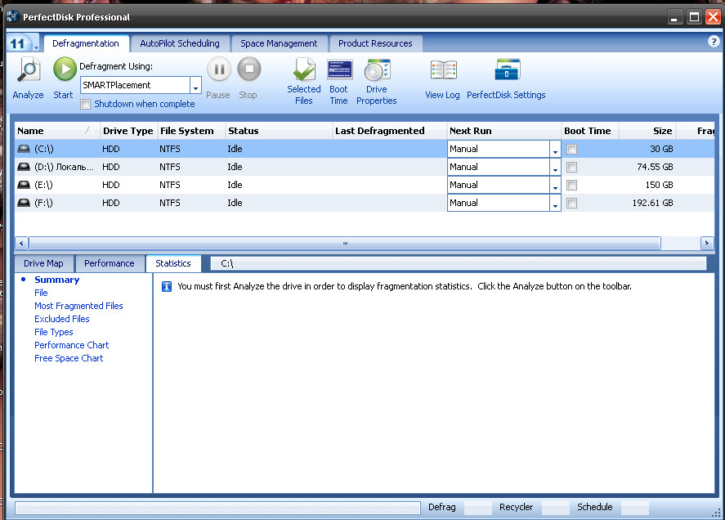Sort by Last Defragmented column header

389,131
